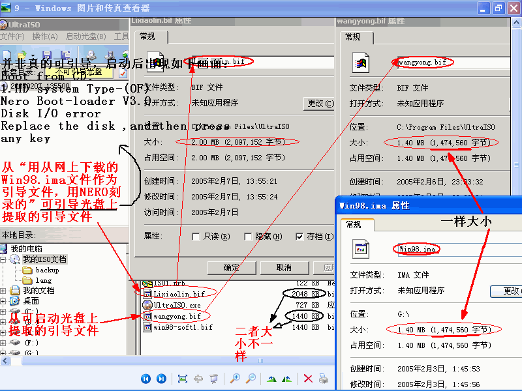The height and width of the screenshot is (391, 522).
Task: Select win98-soft1.bif in the file list
Action: pyautogui.click(x=183, y=327)
